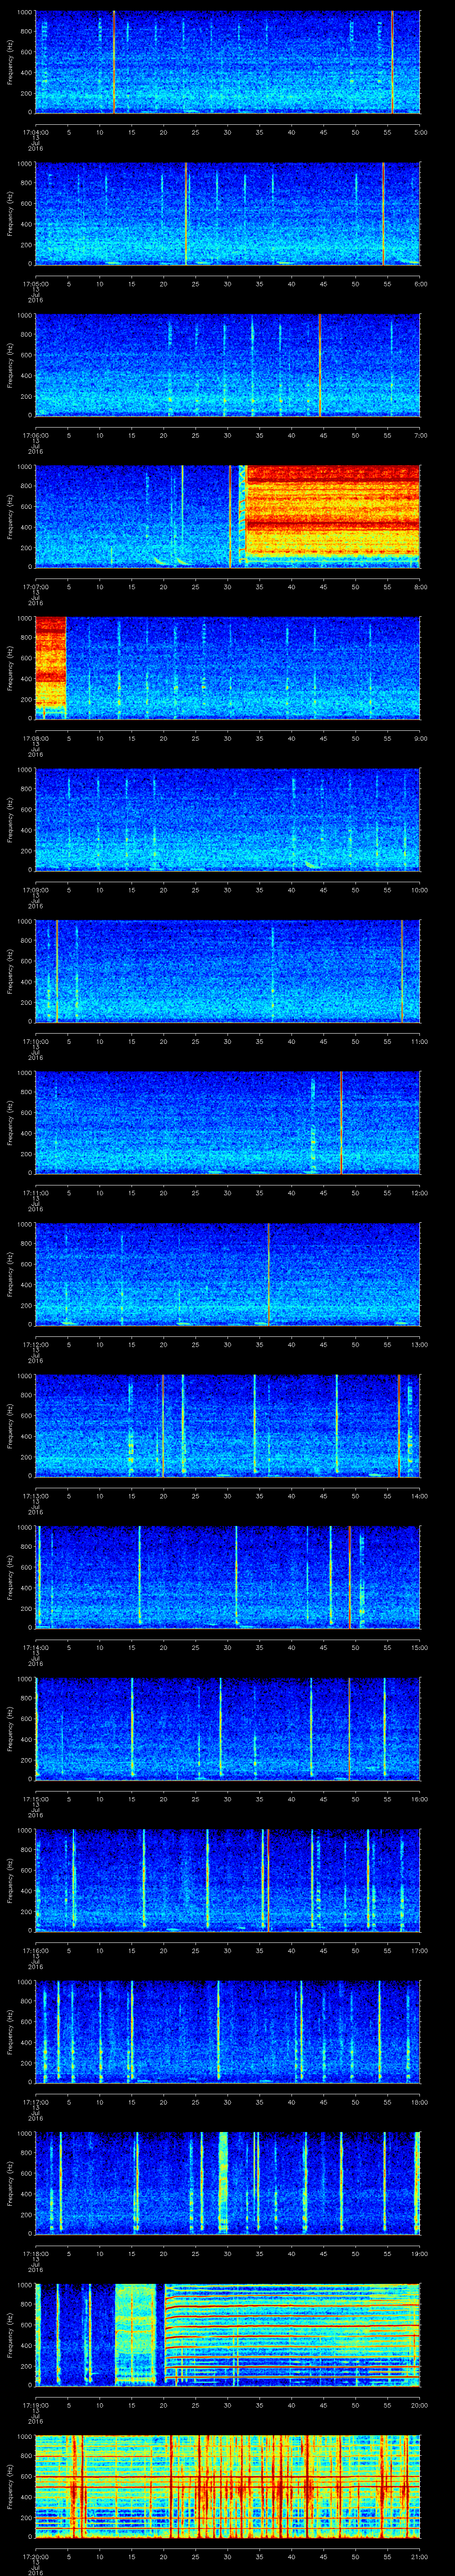Click the bottom spectrogram panel starting 17:20:00
The image size is (455, 2576).
pyautogui.click(x=228, y=2486)
